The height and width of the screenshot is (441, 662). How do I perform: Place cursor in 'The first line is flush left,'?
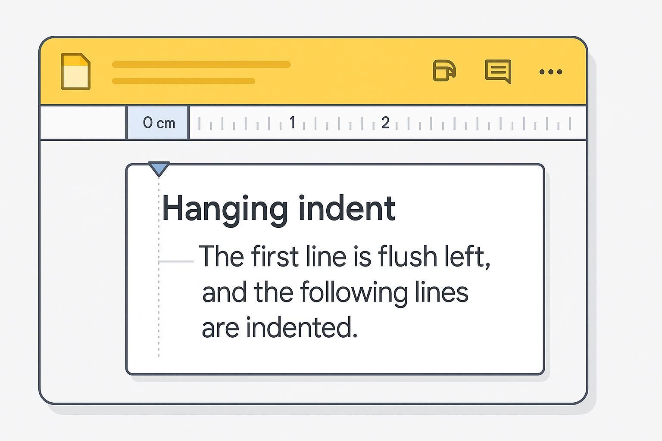pyautogui.click(x=344, y=256)
